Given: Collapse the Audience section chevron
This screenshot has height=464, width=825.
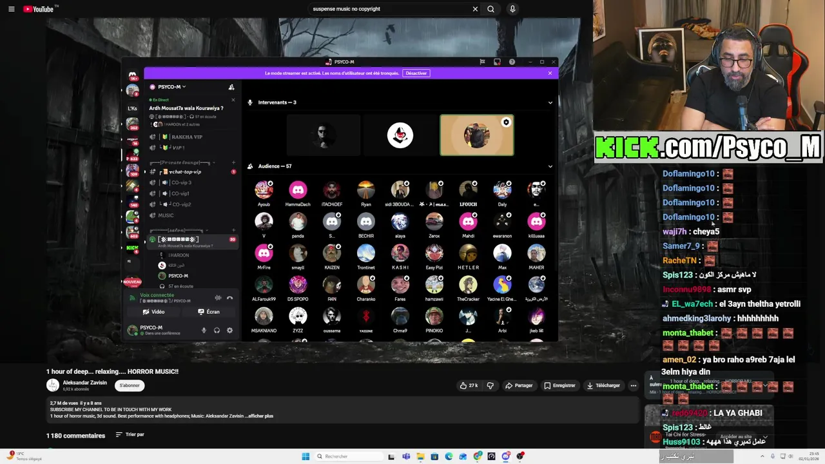Looking at the screenshot, I should coord(550,166).
